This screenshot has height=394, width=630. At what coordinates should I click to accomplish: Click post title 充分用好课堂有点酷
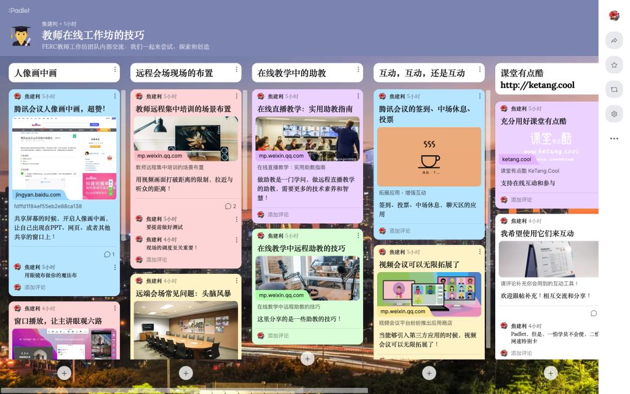533,121
